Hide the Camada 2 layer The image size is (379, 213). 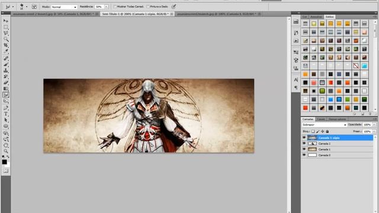[x=304, y=143]
